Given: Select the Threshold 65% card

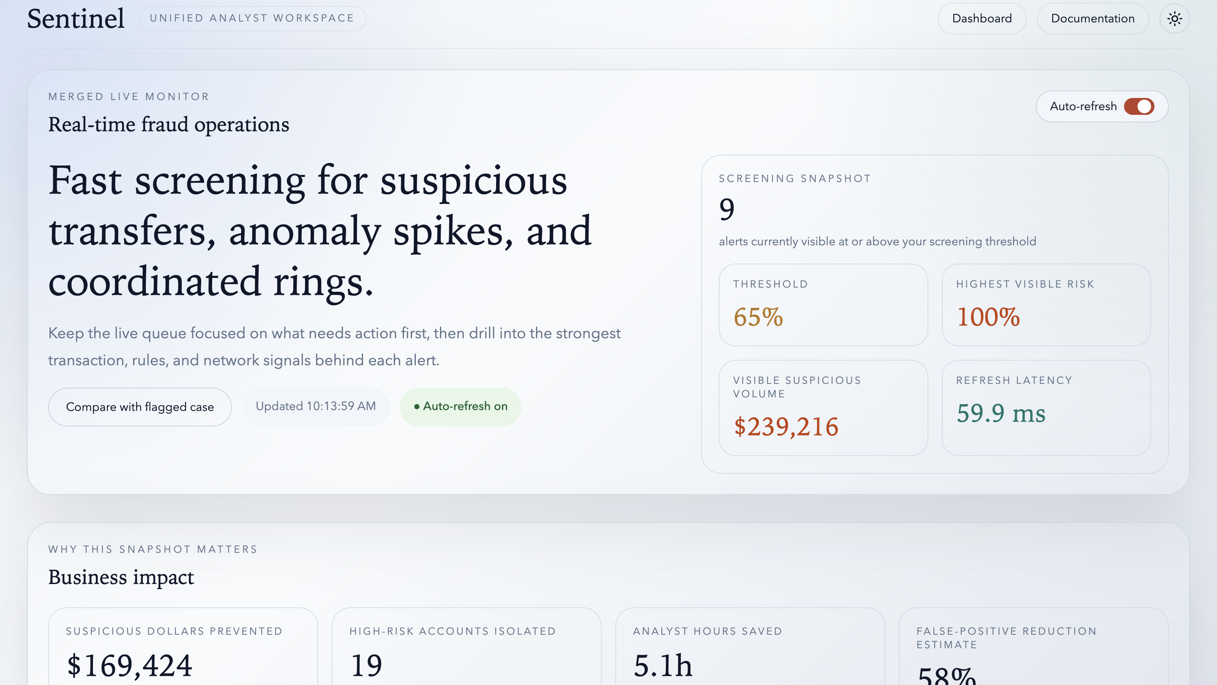Looking at the screenshot, I should [x=822, y=304].
